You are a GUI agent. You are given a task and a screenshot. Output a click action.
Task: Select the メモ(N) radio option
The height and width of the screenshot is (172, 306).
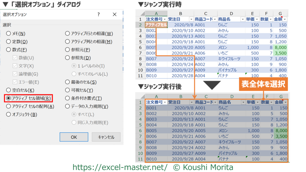click(9, 33)
